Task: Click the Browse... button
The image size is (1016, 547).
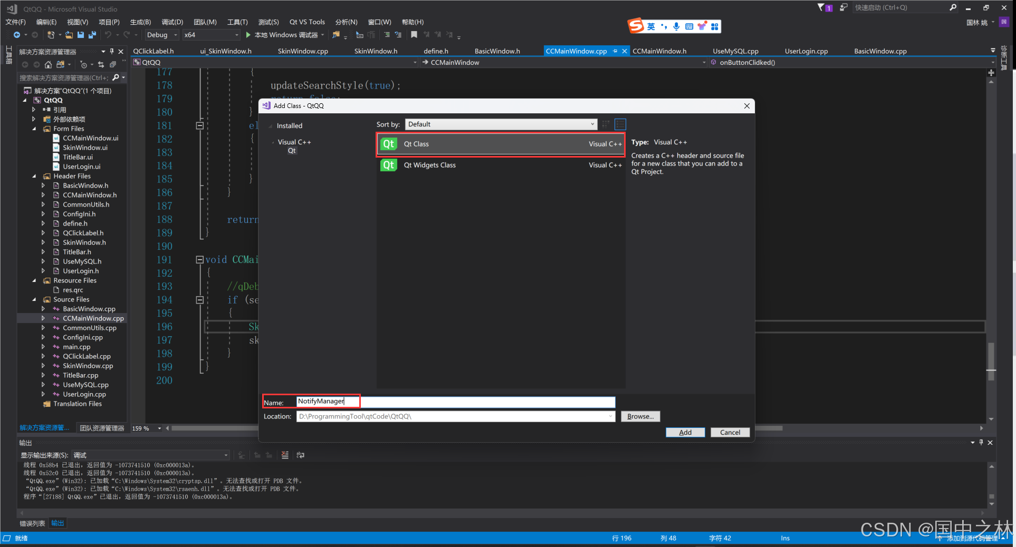Action: click(640, 416)
